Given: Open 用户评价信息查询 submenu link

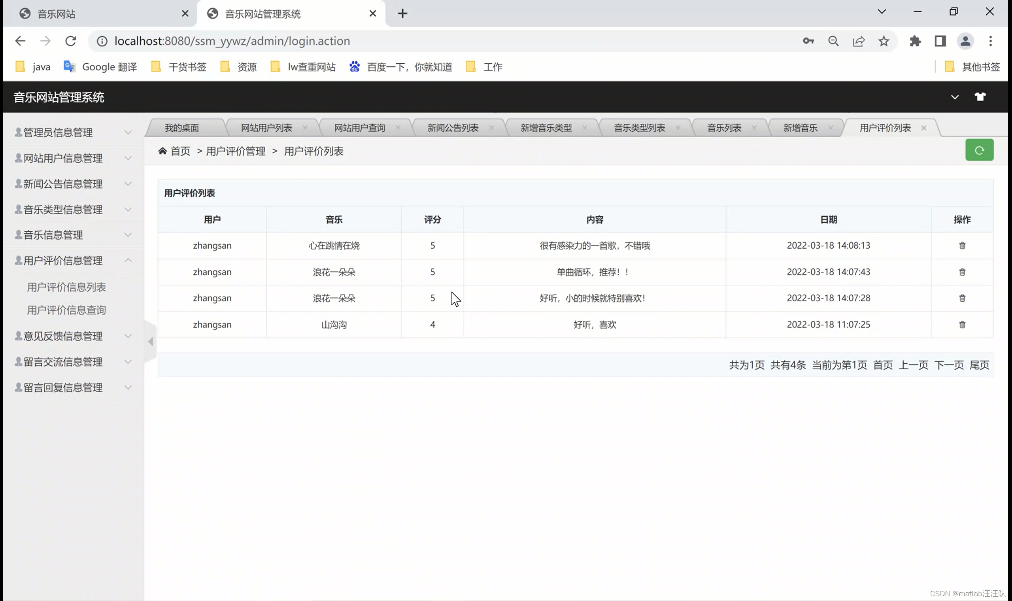Looking at the screenshot, I should pos(66,310).
